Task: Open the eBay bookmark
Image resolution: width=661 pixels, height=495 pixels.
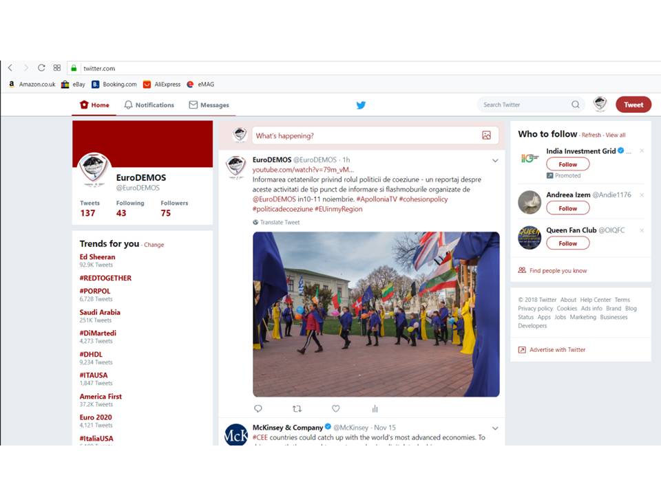Action: [74, 84]
